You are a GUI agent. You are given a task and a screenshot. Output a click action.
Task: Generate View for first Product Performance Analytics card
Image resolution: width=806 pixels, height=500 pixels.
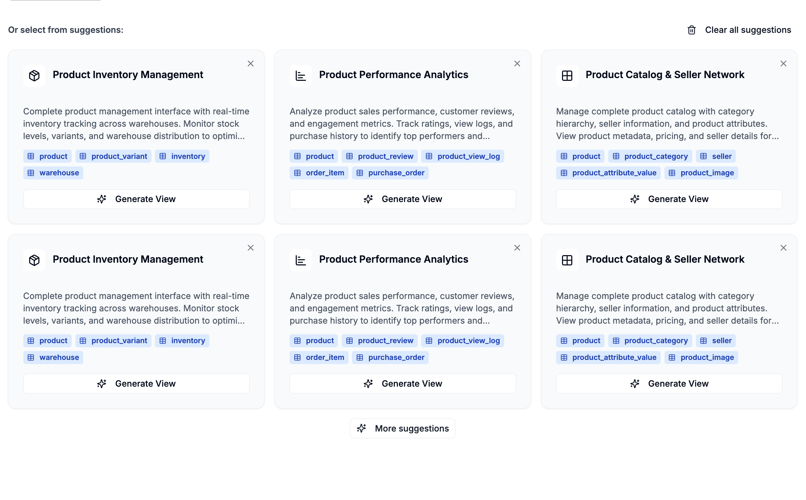tap(403, 199)
